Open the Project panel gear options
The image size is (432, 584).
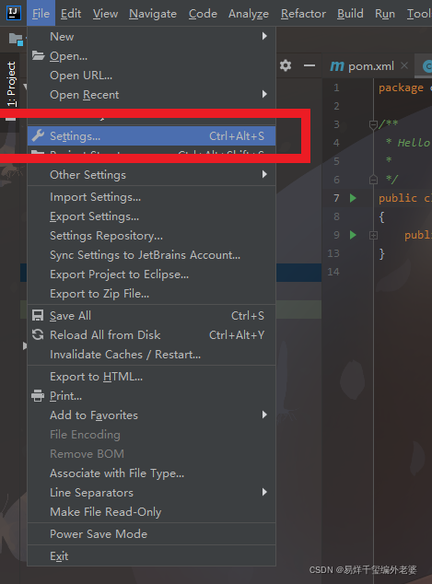[286, 65]
